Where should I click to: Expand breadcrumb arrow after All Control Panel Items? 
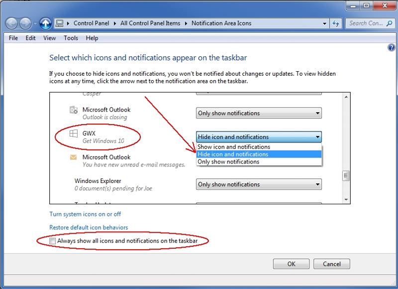tap(186, 23)
